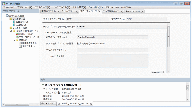Click the メッセージ tab speech bubble icon
The image size is (192, 108).
[x=43, y=104]
